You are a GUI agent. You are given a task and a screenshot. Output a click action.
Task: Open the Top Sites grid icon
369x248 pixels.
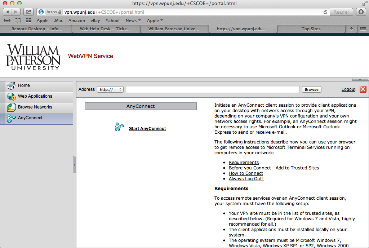coord(28,21)
